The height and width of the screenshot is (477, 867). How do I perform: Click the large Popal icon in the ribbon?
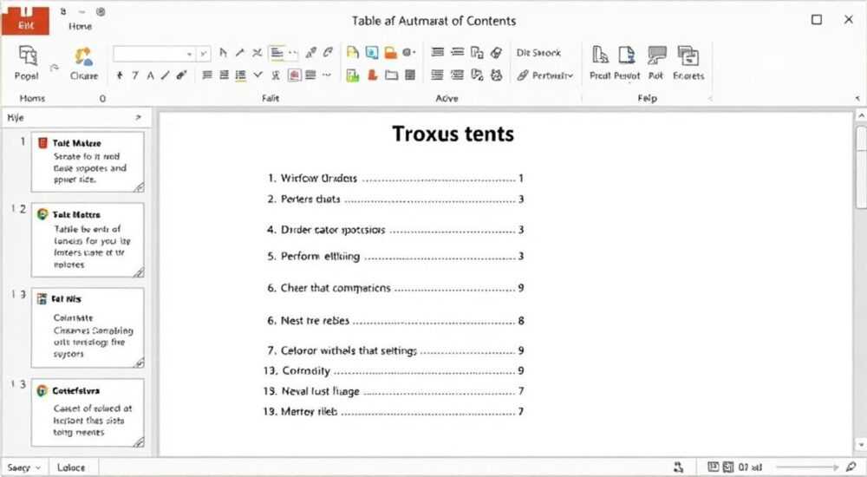click(28, 56)
